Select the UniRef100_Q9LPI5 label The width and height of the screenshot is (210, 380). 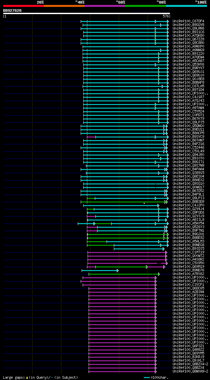188,122
